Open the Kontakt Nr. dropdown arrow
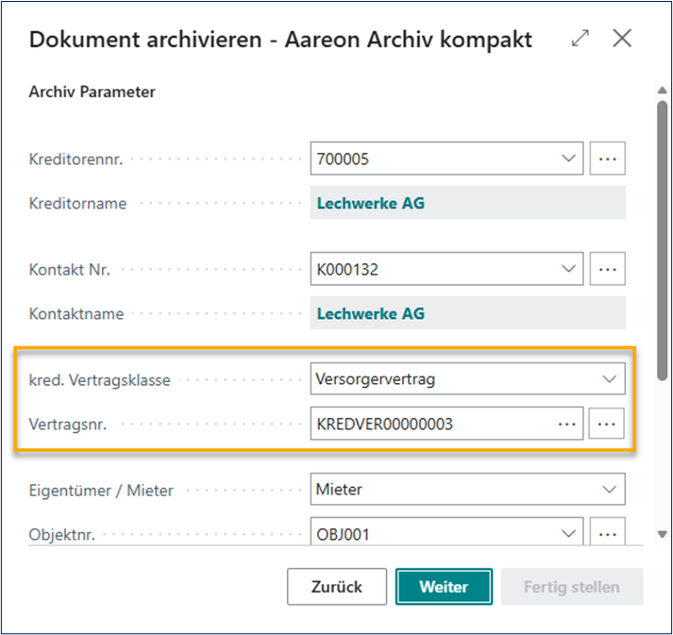Viewport: 673px width, 635px height. click(x=568, y=269)
